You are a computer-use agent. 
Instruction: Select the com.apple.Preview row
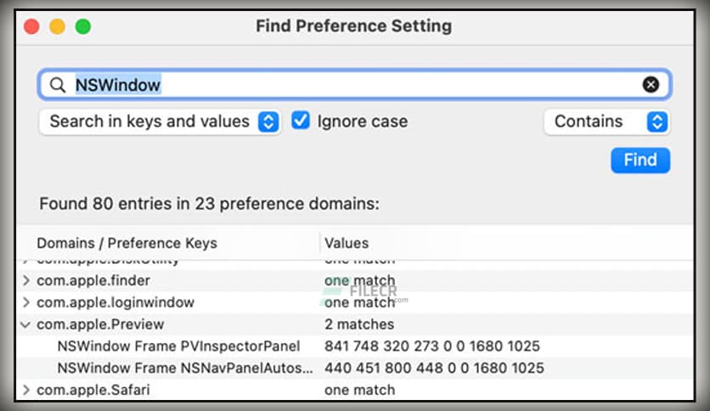(x=355, y=324)
